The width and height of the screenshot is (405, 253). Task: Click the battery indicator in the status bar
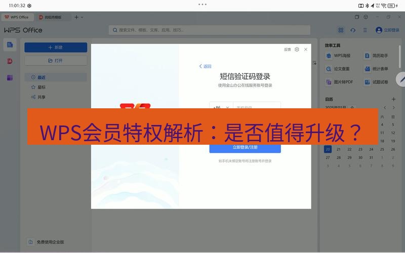pyautogui.click(x=392, y=6)
